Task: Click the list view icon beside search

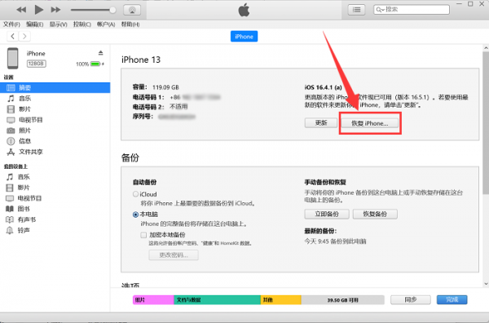Action: pos(356,10)
